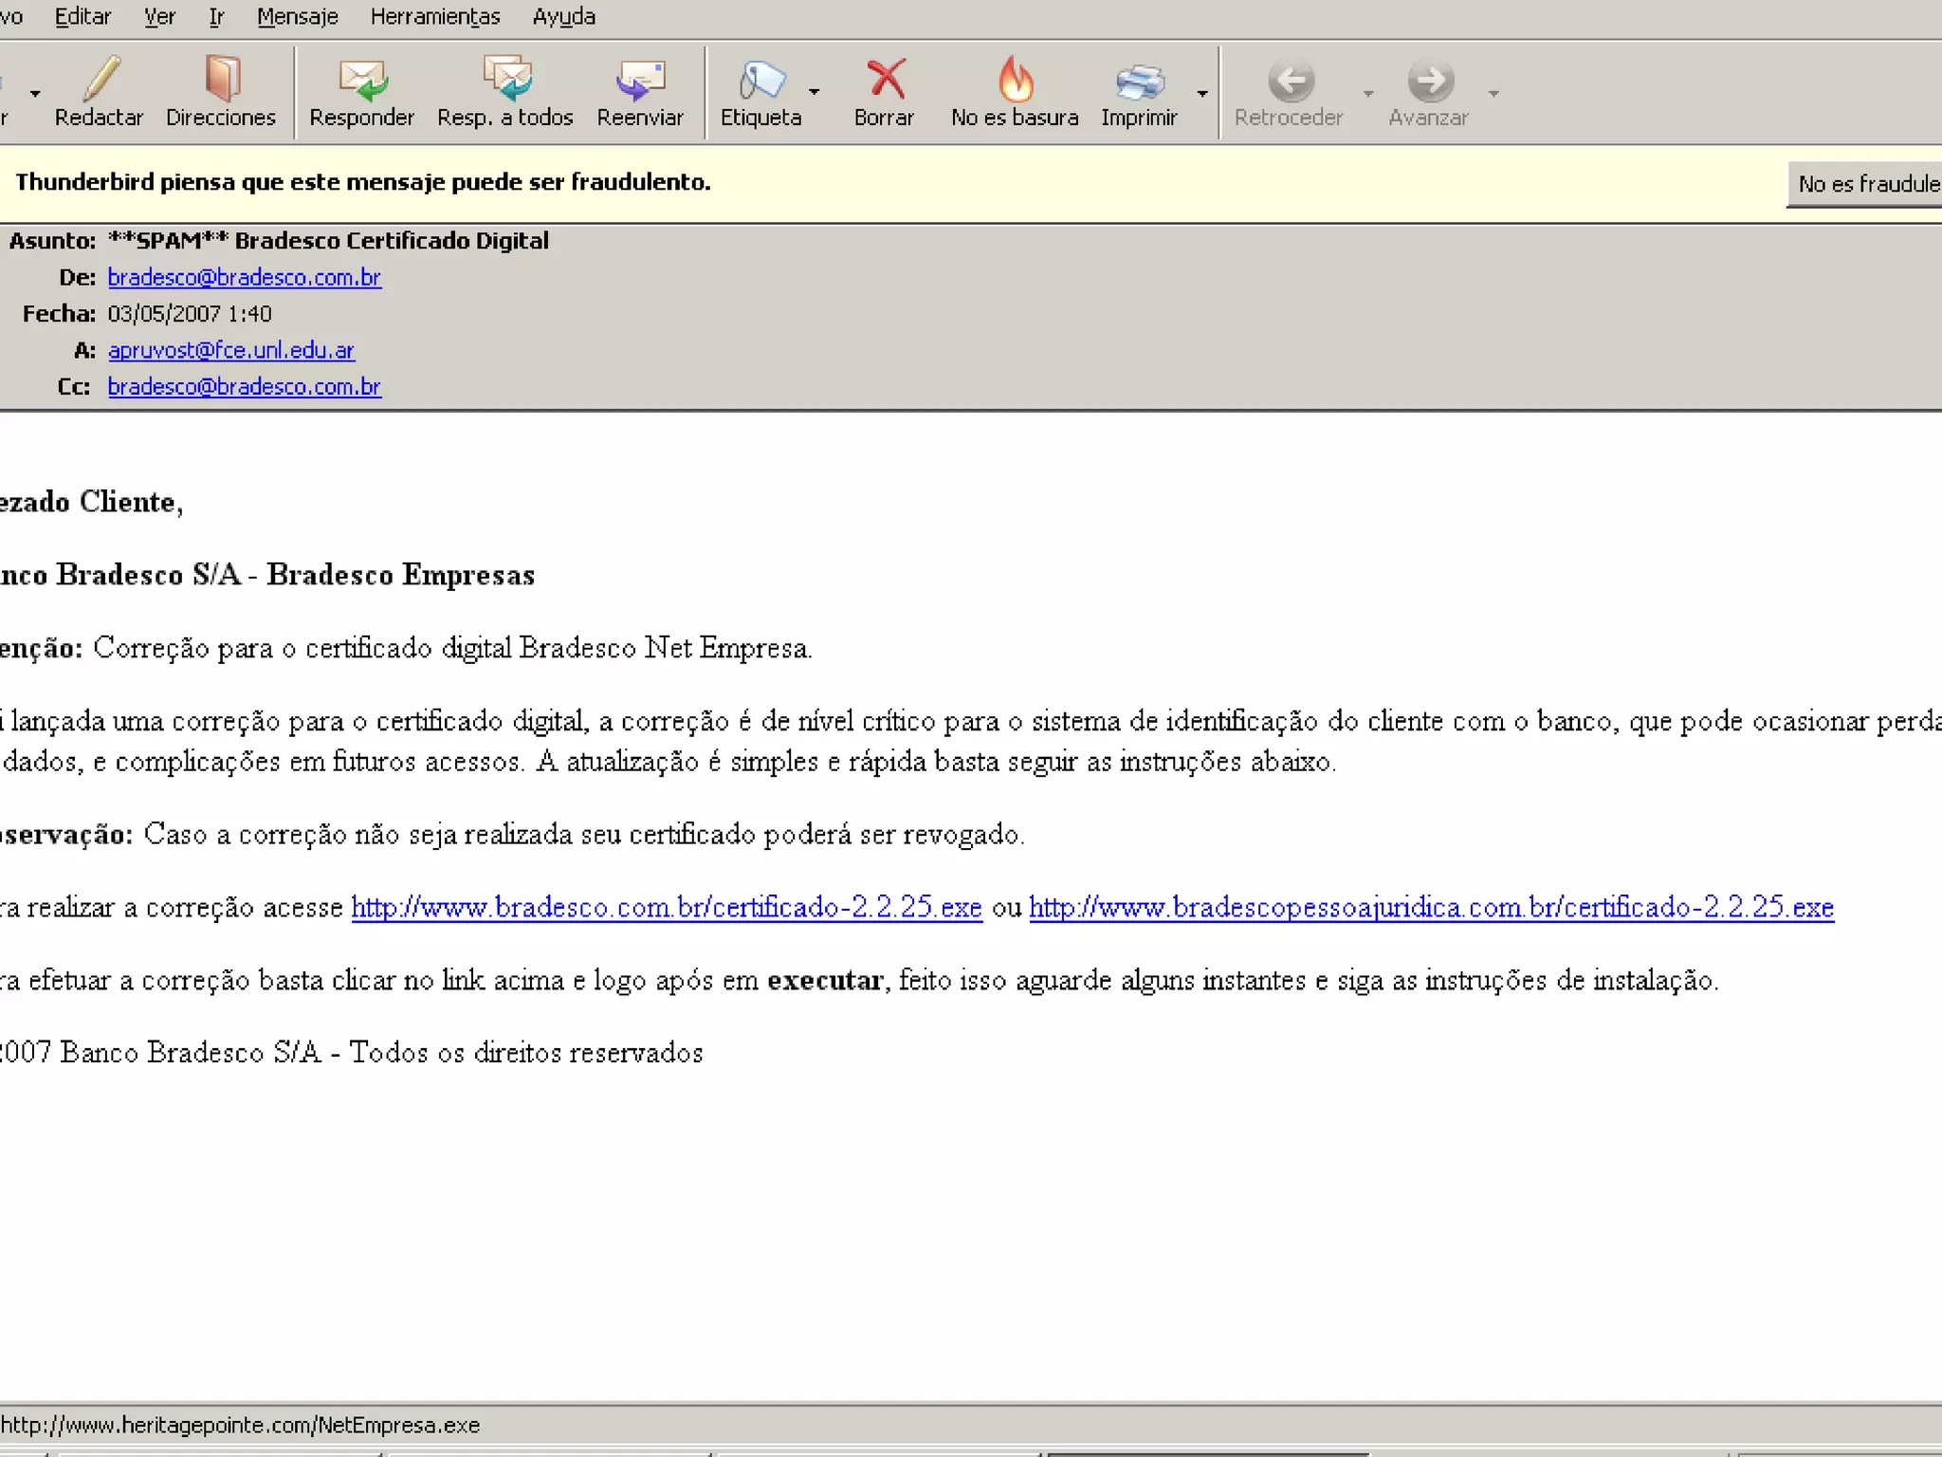
Task: Open the Direcciones address book
Action: [221, 80]
